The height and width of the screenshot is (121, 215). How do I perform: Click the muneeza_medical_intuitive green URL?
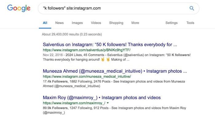point(87,77)
